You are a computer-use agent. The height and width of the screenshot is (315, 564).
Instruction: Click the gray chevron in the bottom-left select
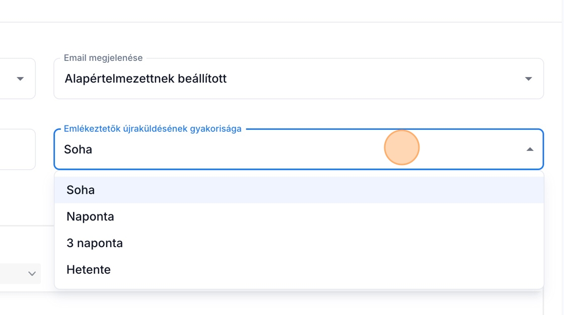(32, 274)
